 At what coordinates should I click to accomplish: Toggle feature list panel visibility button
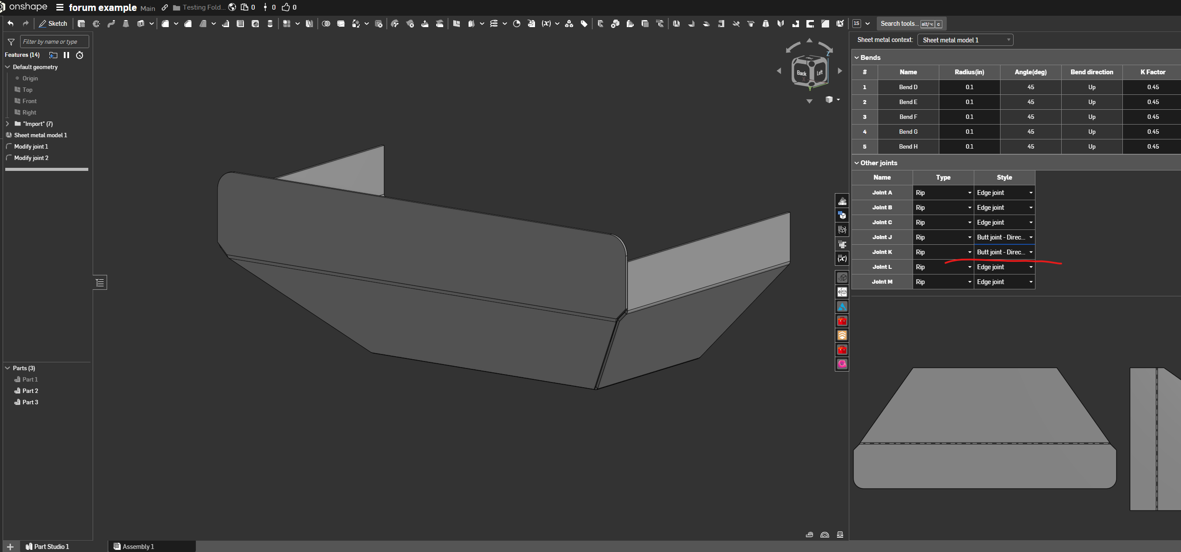pyautogui.click(x=100, y=282)
